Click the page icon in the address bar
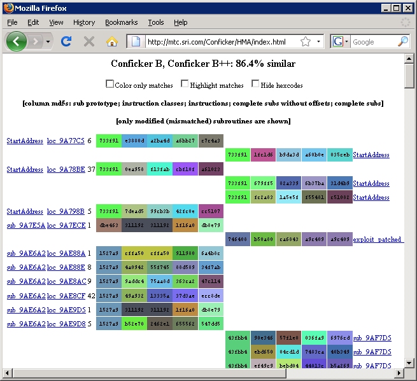Screen dimensions: 417x381 click(x=135, y=42)
